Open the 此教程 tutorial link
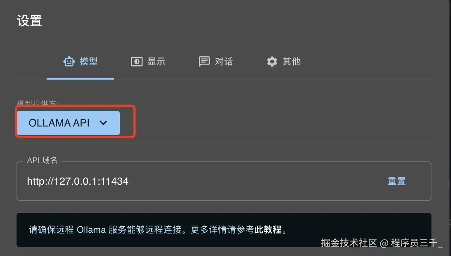Screen dimensions: 451x256 coord(268,230)
